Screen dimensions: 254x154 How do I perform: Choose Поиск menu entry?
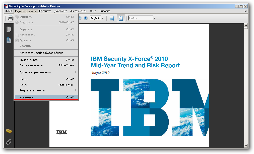(x=46, y=85)
